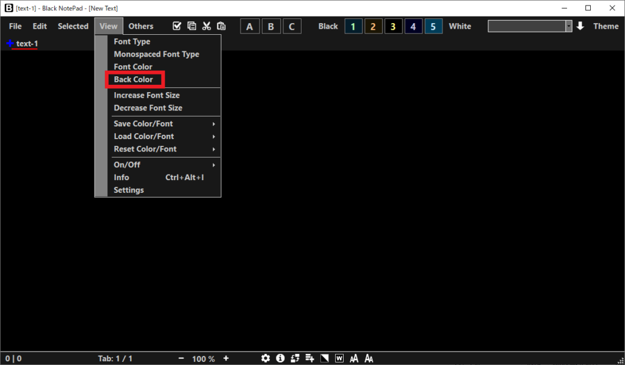
Task: Click the zoom in plus in status bar
Action: 226,358
